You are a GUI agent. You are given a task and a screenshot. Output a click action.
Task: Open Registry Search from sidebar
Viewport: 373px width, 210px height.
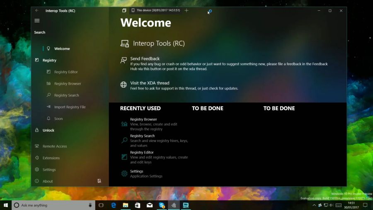point(67,95)
